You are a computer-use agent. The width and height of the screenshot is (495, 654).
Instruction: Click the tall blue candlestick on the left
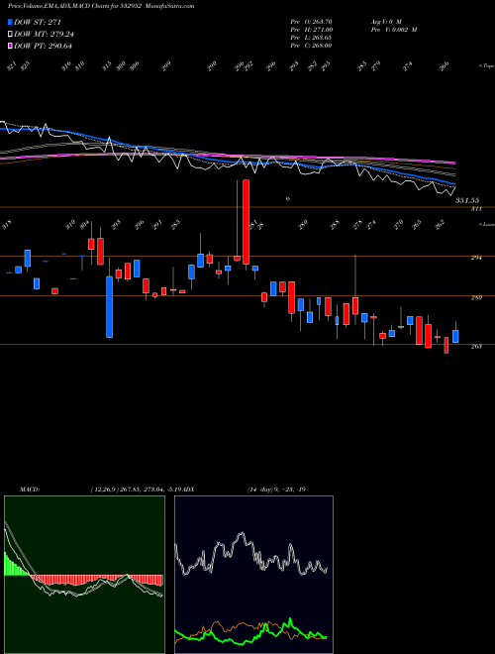pyautogui.click(x=109, y=306)
